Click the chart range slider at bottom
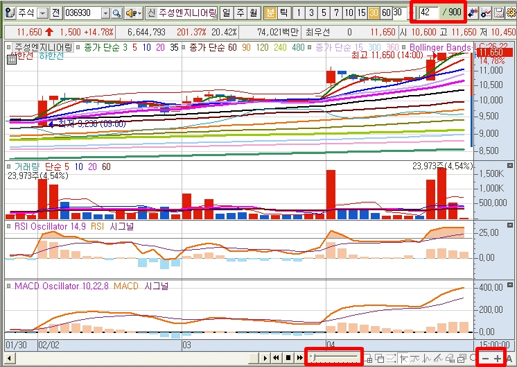The image size is (517, 367). tap(336, 357)
